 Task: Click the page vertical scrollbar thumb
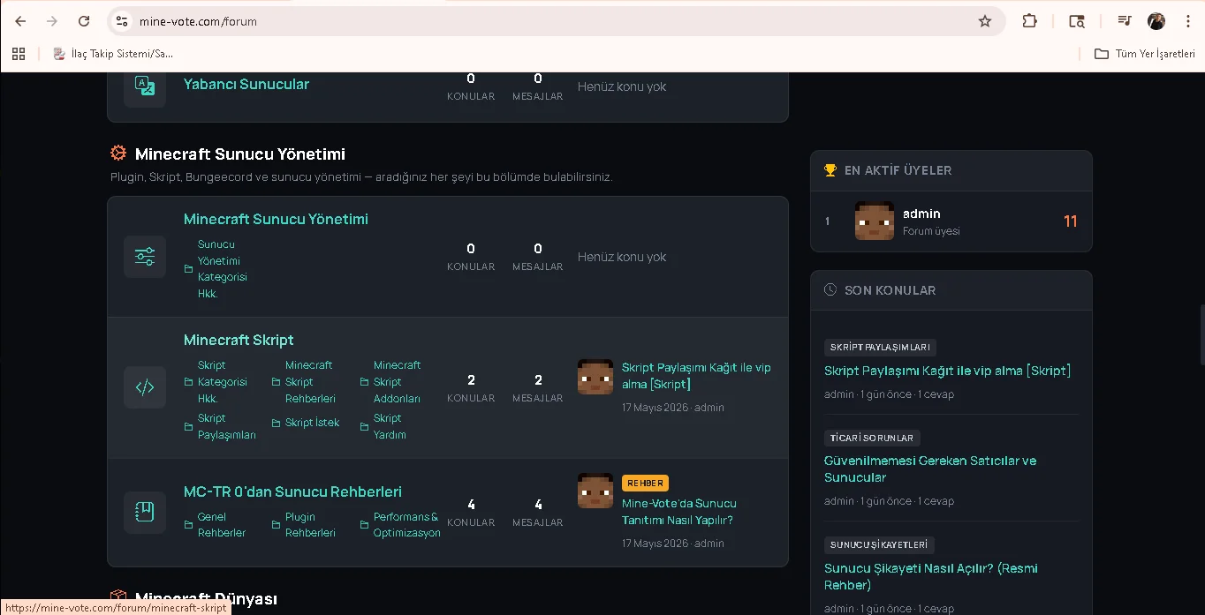pos(1201,334)
